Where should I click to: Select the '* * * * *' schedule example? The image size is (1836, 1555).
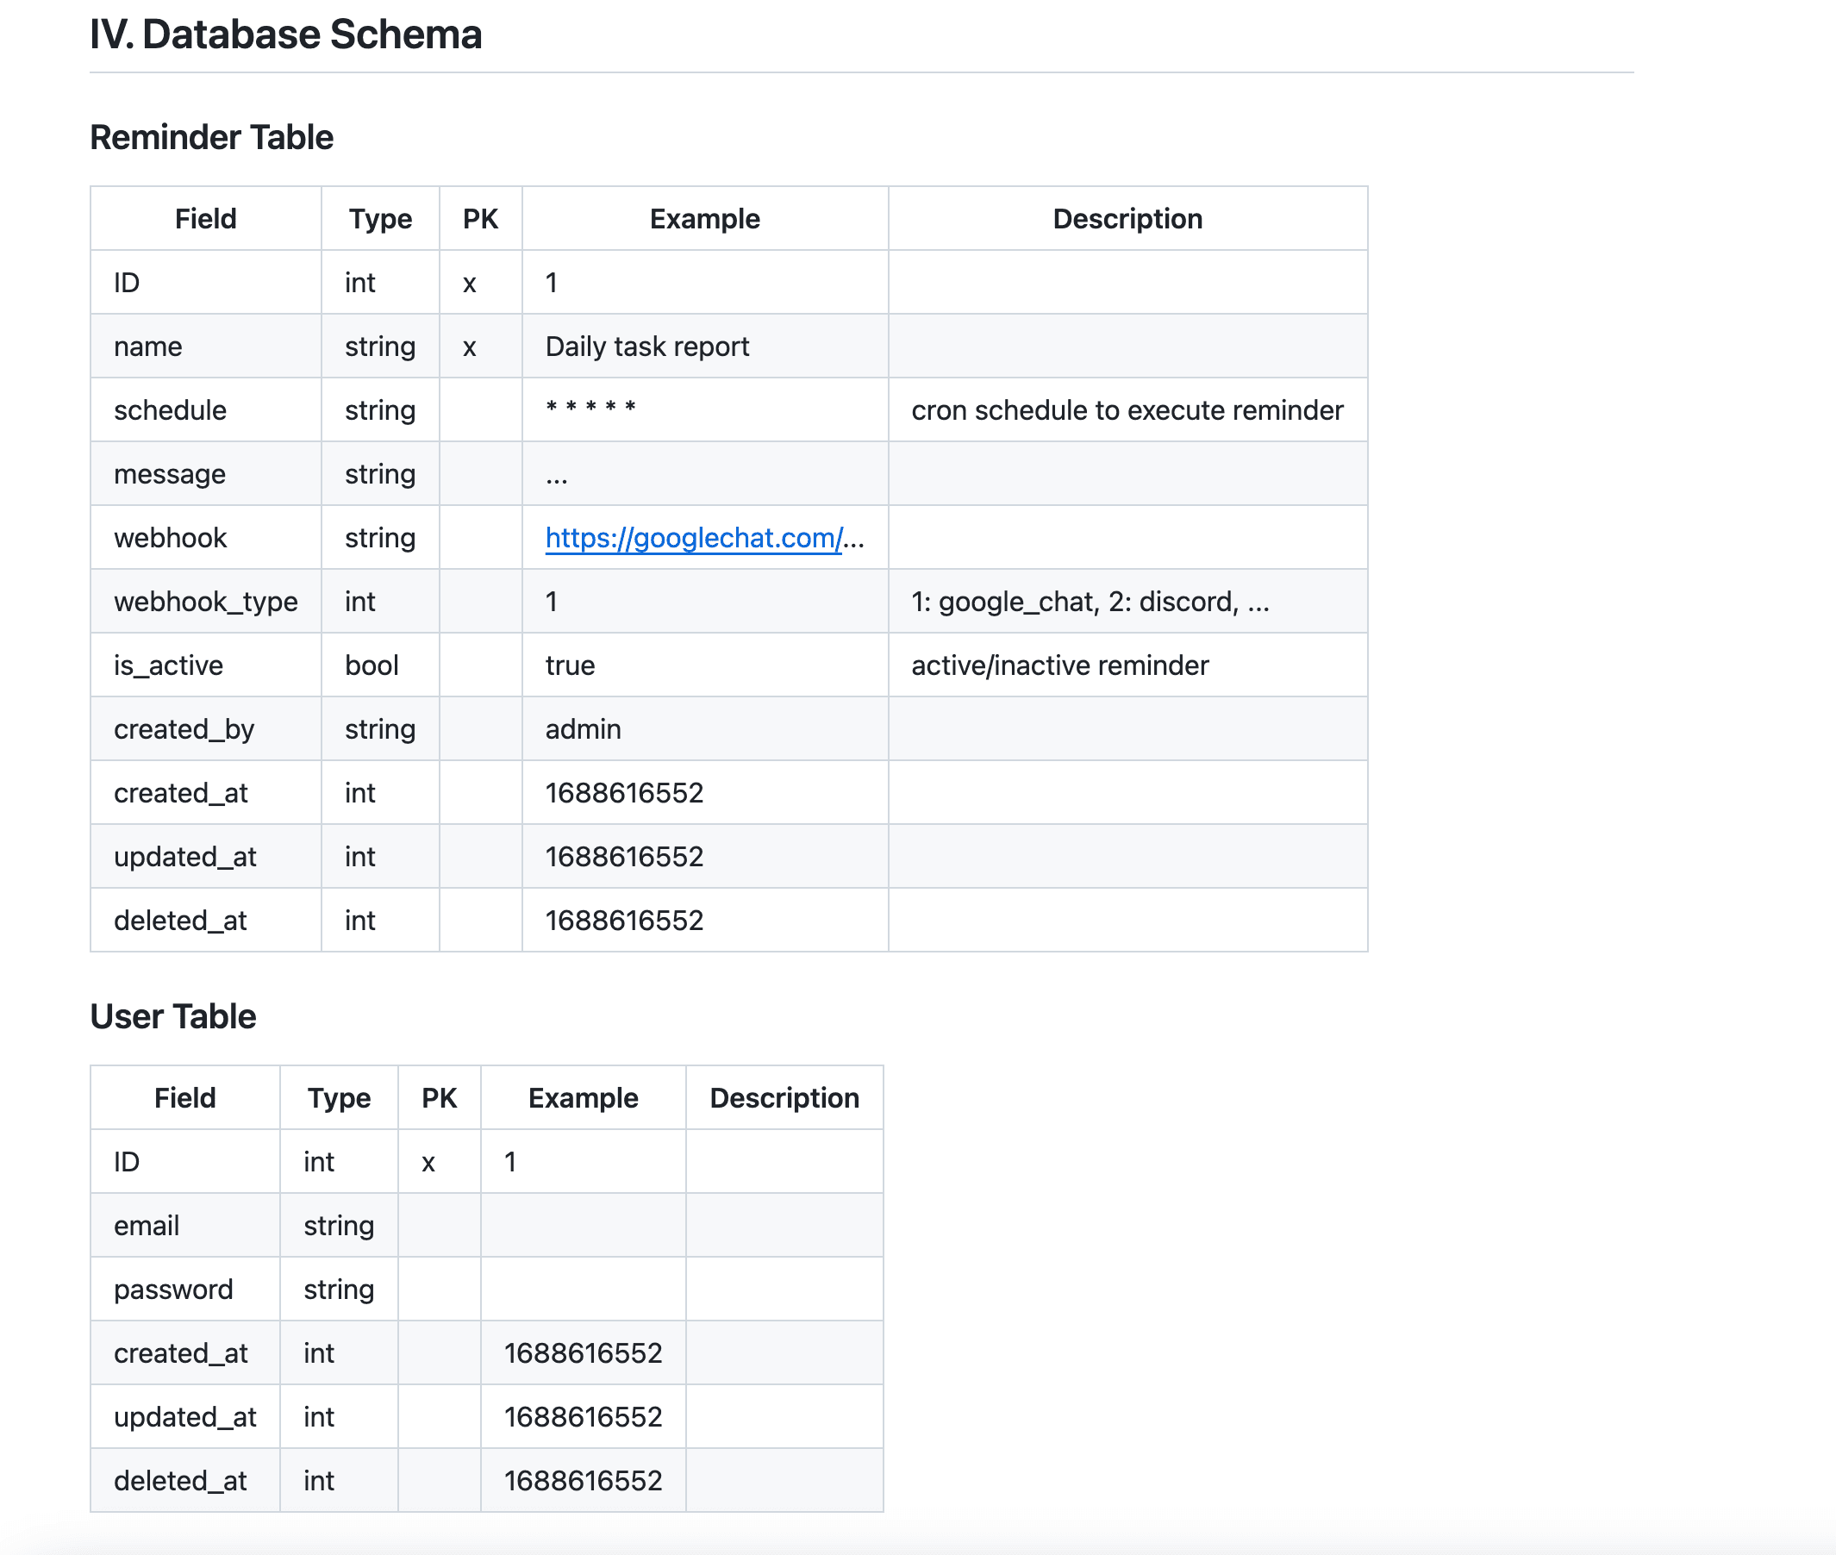(x=590, y=408)
